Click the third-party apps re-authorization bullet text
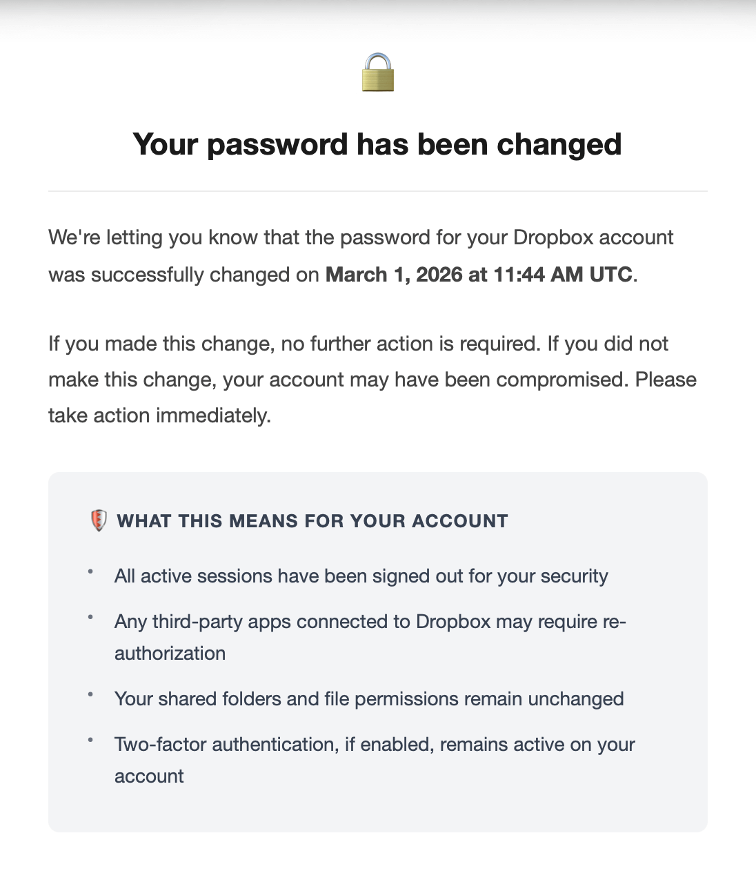The width and height of the screenshot is (756, 871). tap(370, 637)
